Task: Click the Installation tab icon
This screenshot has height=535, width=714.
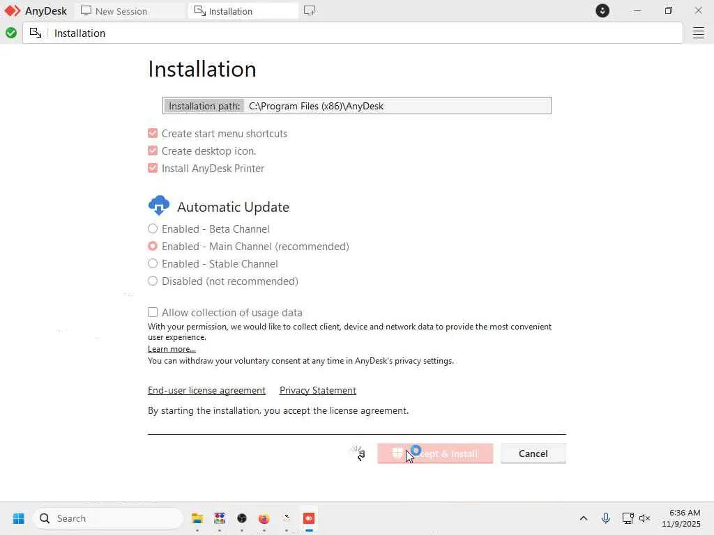Action: [199, 10]
